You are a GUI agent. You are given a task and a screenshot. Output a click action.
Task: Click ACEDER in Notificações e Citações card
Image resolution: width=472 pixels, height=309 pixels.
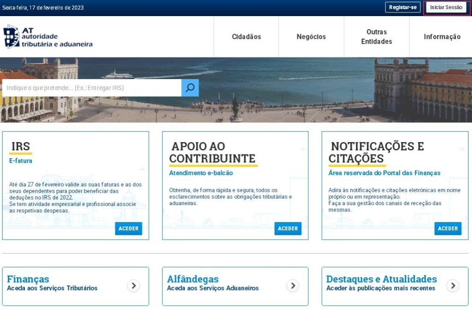tap(448, 229)
